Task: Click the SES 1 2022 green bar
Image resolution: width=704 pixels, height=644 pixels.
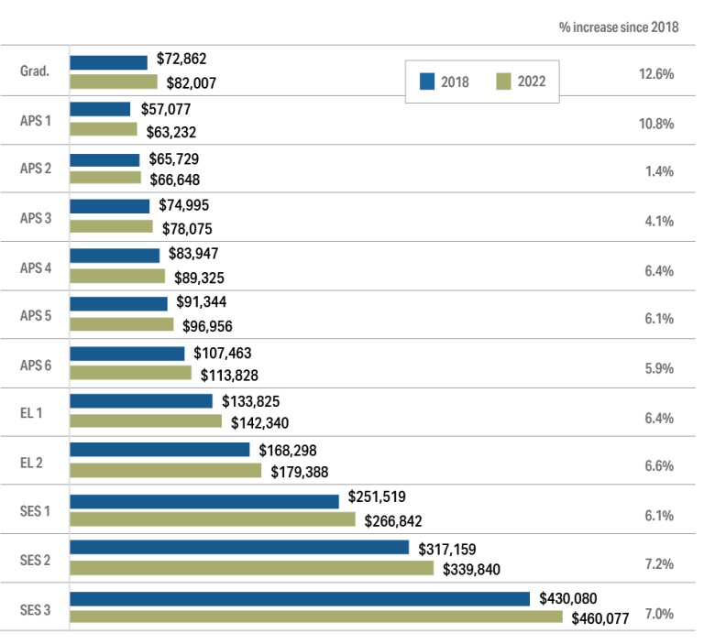Action: pos(213,519)
